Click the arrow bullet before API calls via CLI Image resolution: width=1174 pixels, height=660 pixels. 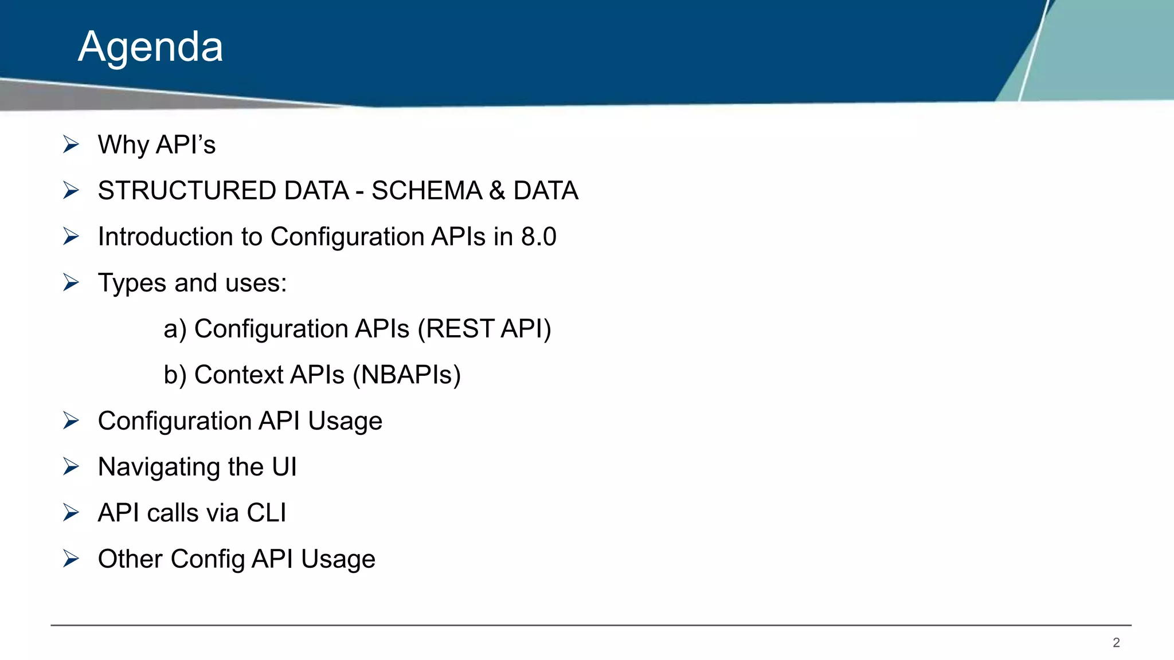coord(71,512)
